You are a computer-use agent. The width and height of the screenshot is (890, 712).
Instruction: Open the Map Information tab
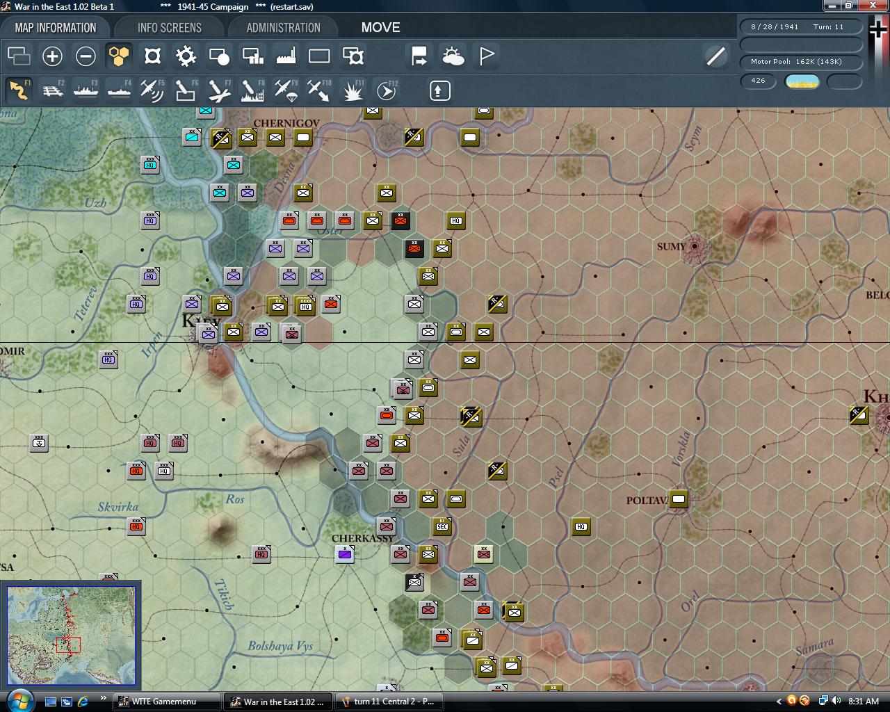click(56, 28)
